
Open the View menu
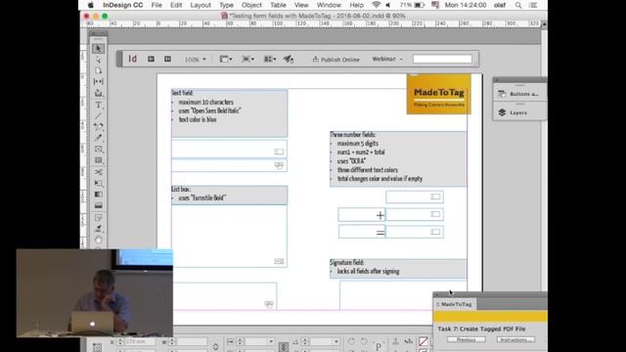point(301,5)
